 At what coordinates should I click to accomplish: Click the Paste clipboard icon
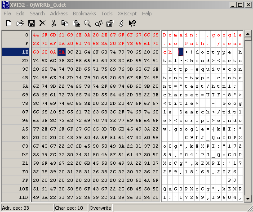pos(76,23)
